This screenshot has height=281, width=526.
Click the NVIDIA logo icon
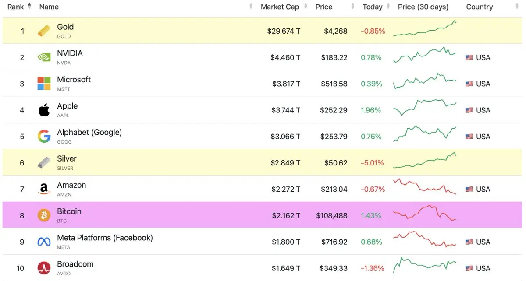(44, 57)
